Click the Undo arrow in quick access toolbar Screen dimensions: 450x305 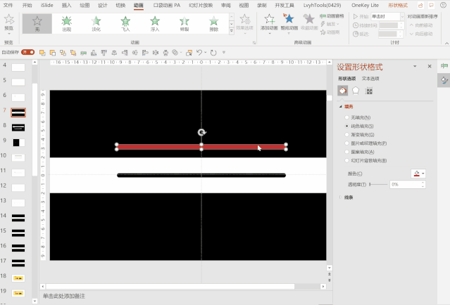[199, 53]
